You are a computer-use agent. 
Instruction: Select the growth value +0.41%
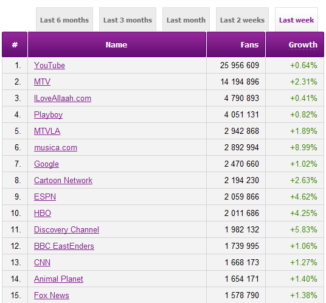(x=303, y=98)
